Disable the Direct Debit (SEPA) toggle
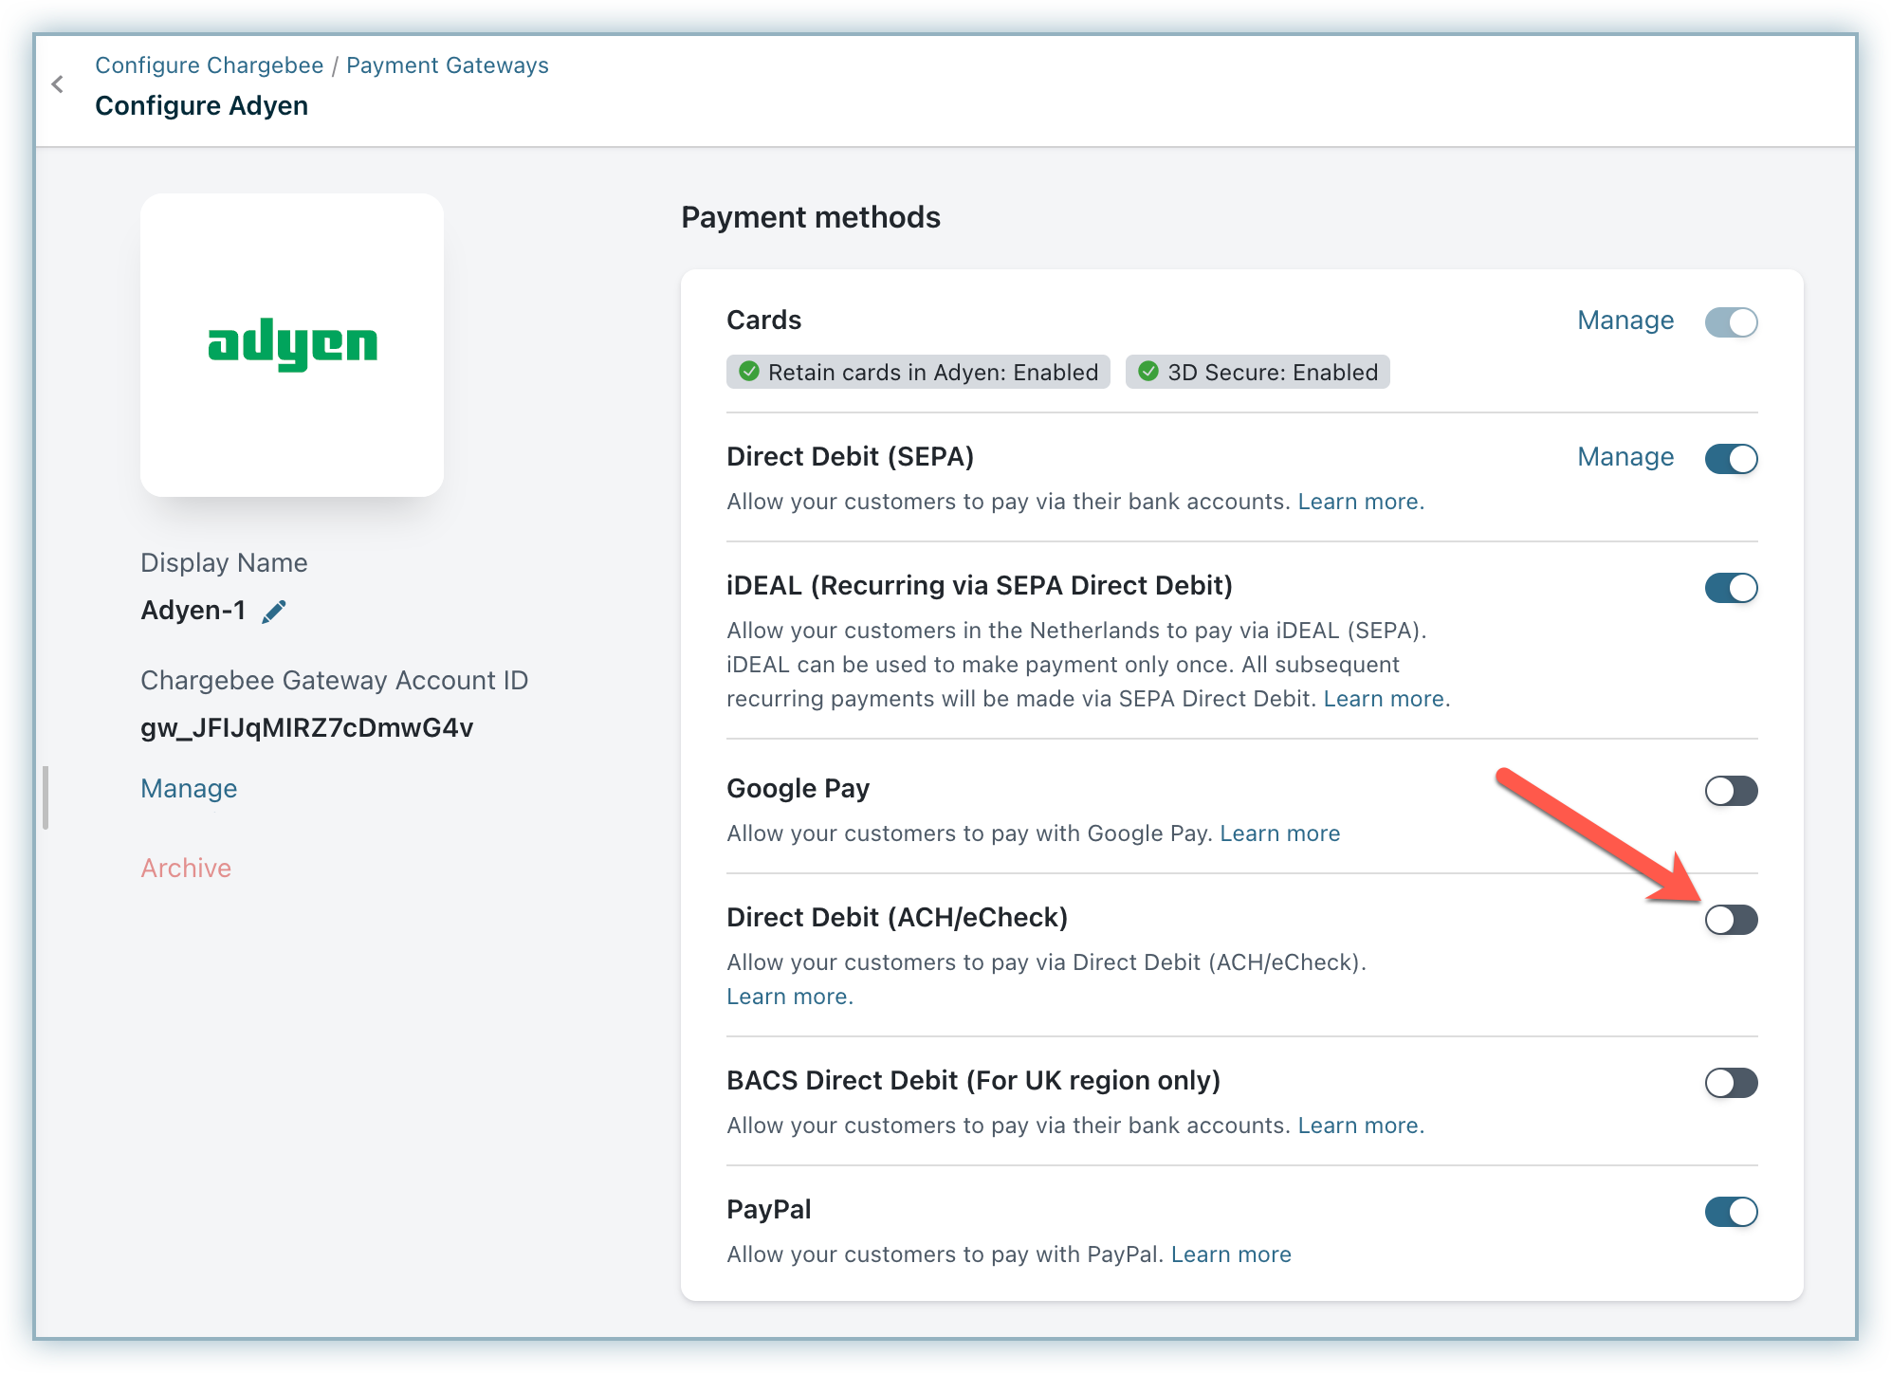Screen dimensions: 1891x1373 click(1731, 459)
